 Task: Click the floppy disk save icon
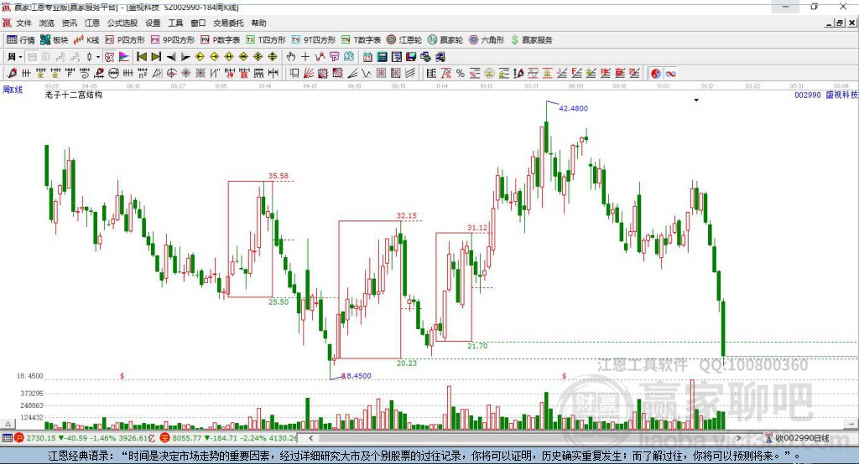point(411,57)
